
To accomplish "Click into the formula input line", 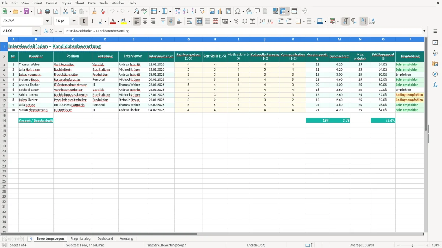I will pyautogui.click(x=243, y=31).
